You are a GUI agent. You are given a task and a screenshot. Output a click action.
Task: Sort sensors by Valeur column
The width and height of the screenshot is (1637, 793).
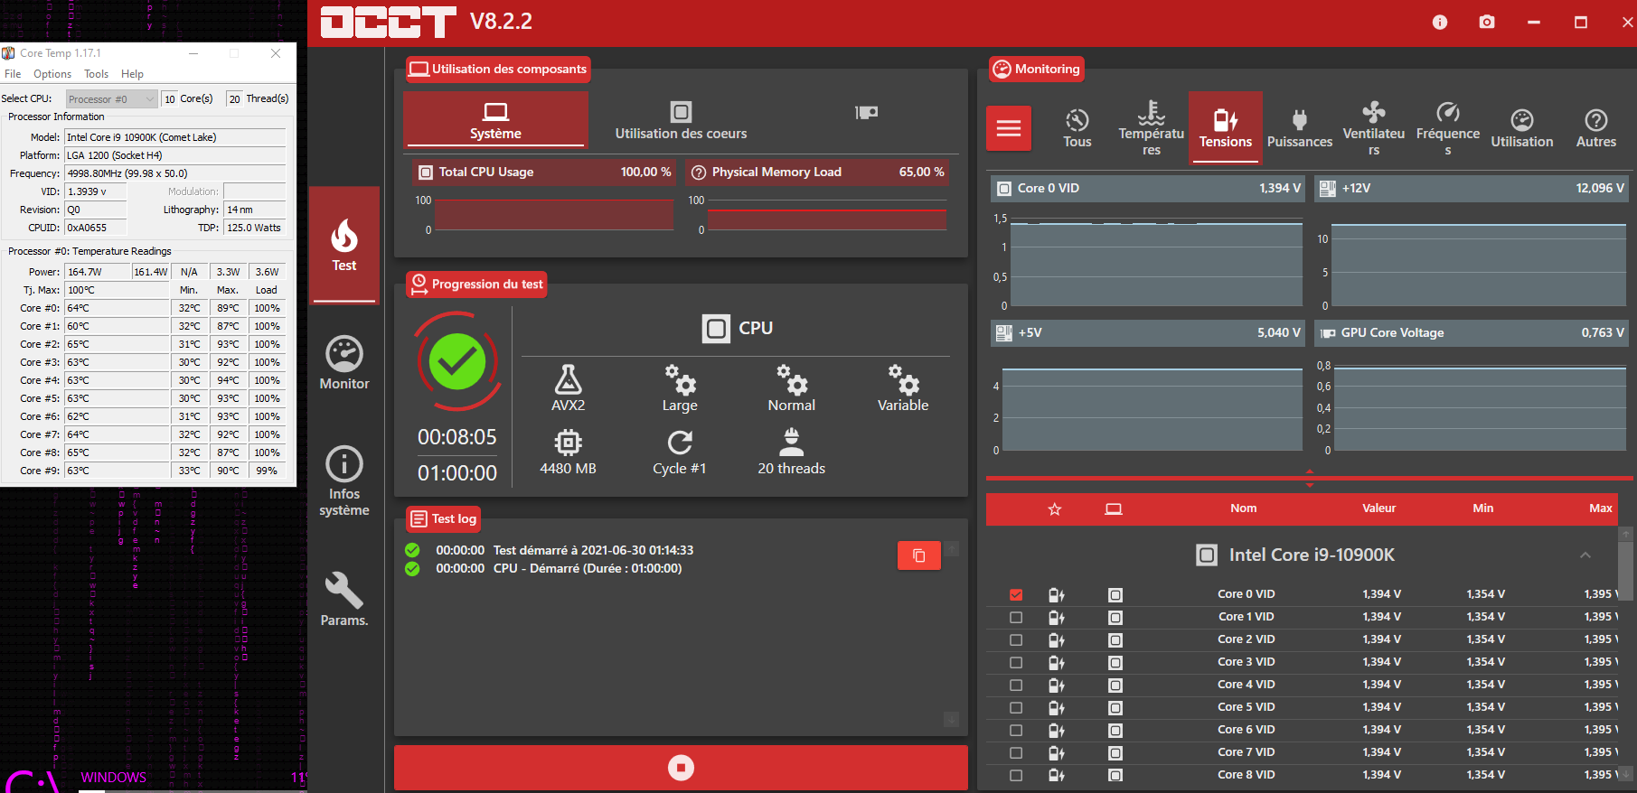click(x=1378, y=508)
